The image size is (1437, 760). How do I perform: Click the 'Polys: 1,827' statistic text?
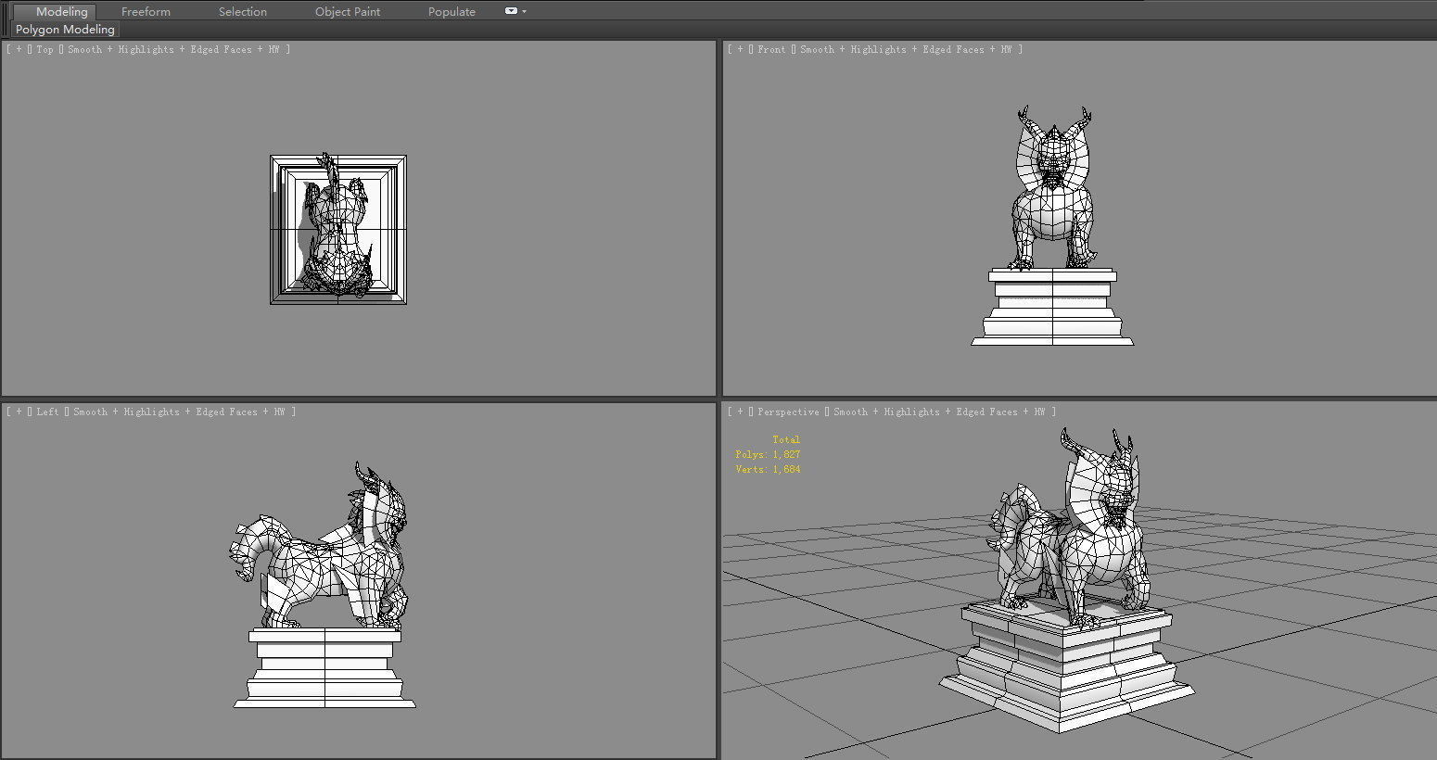coord(768,455)
